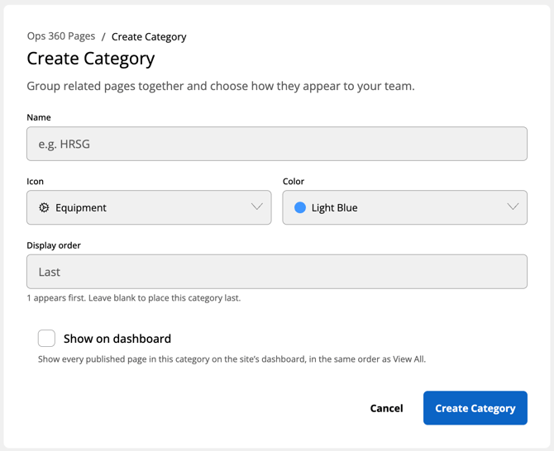Click the Create Category page heading

coord(91,59)
